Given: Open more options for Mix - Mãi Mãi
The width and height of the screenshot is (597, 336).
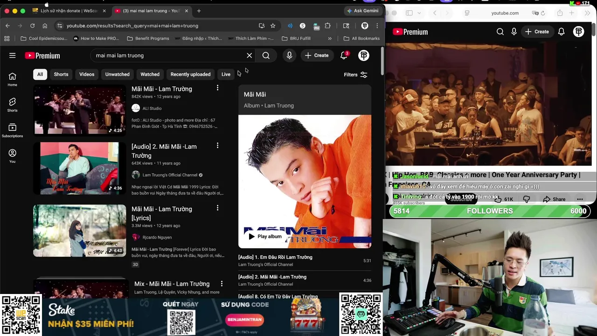Looking at the screenshot, I should pyautogui.click(x=222, y=283).
